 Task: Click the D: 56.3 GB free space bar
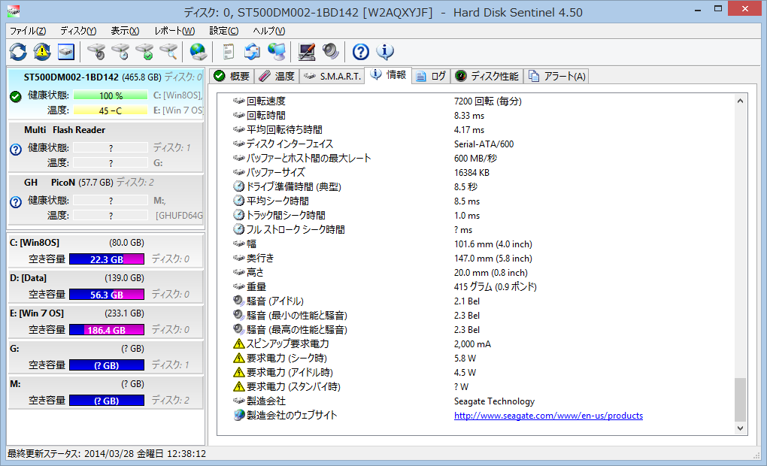[107, 295]
